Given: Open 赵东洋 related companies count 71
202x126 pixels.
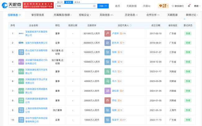Looking at the screenshot, I should point(122,43).
